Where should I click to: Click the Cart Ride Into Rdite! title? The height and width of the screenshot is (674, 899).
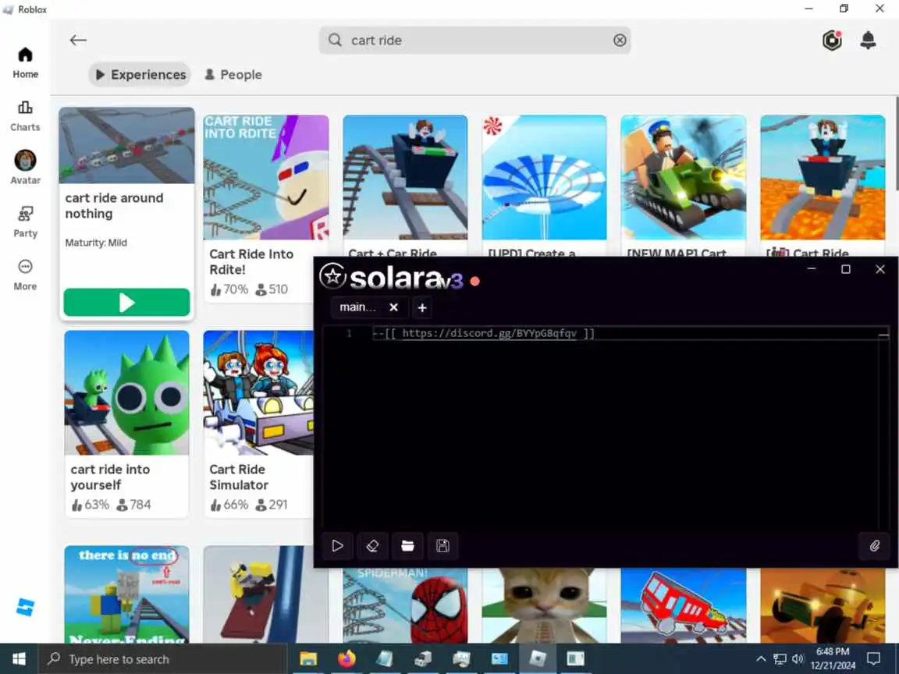[251, 262]
